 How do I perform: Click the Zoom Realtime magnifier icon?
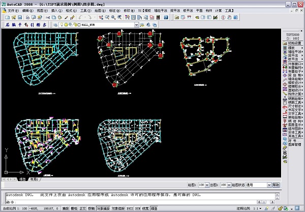107,17
